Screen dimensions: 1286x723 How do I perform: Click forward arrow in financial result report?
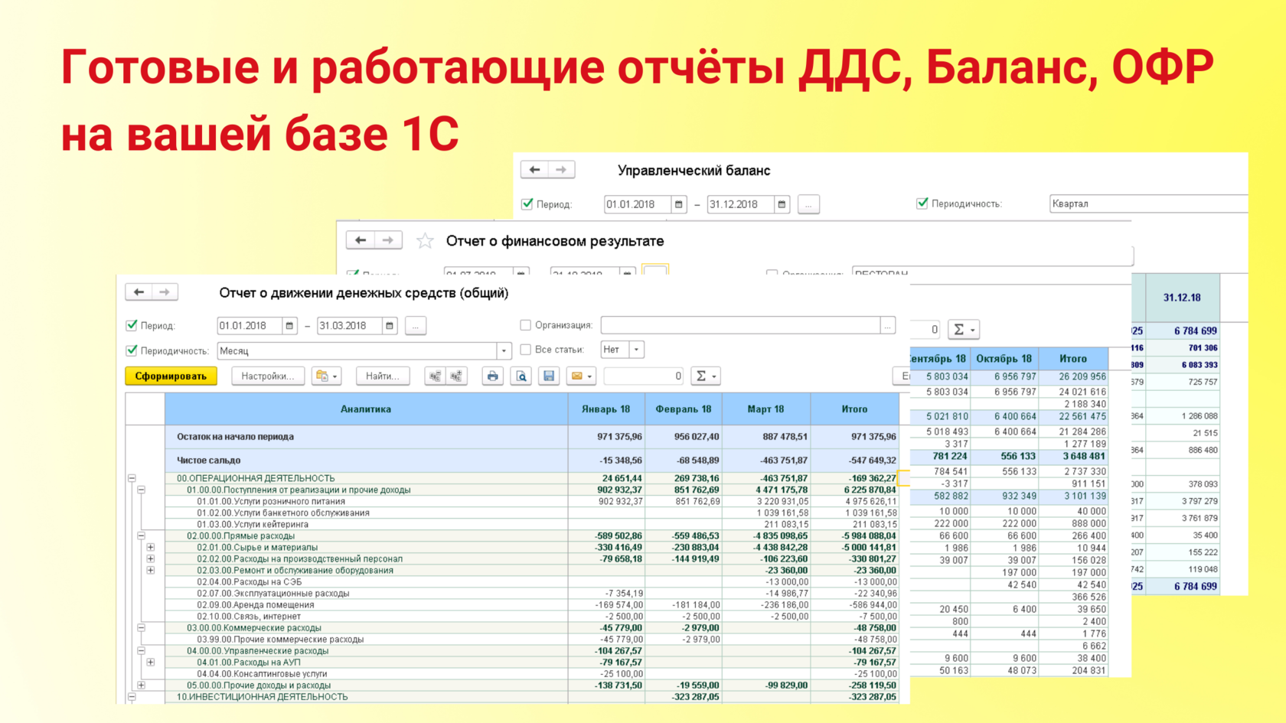[x=388, y=240]
